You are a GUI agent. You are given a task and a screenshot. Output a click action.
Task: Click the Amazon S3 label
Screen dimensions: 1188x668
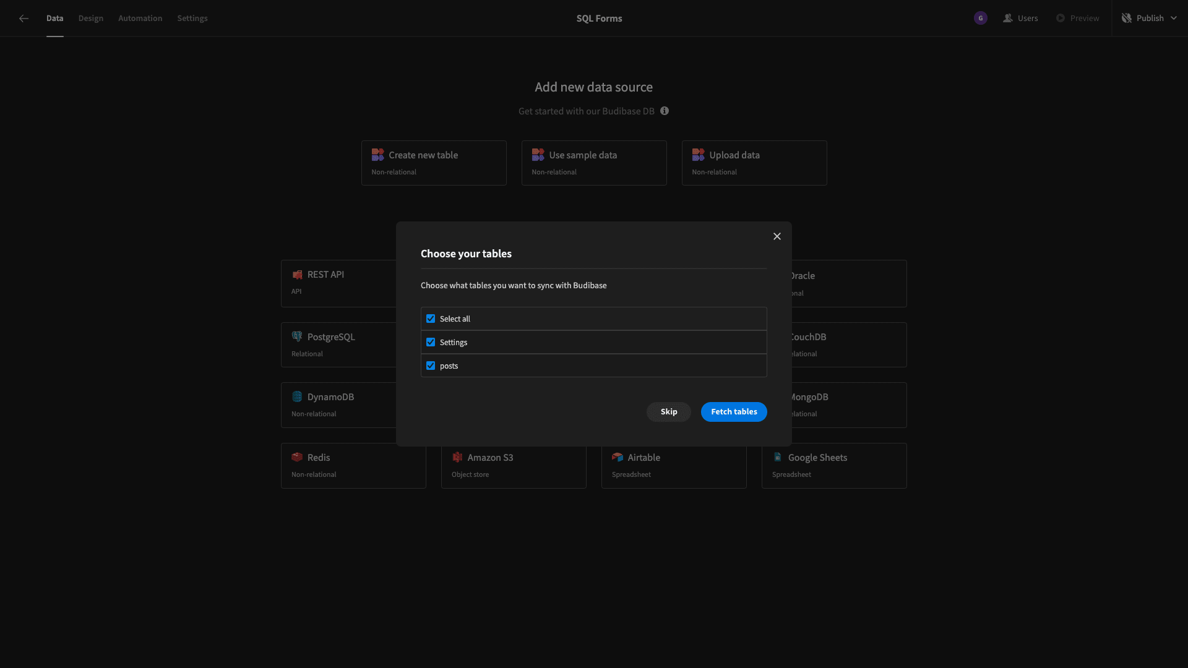point(490,458)
